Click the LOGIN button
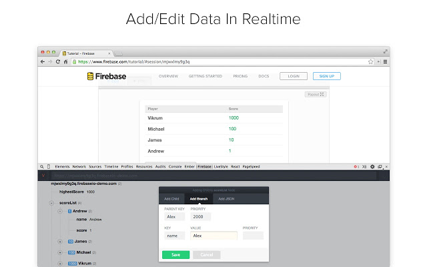 pyautogui.click(x=294, y=76)
